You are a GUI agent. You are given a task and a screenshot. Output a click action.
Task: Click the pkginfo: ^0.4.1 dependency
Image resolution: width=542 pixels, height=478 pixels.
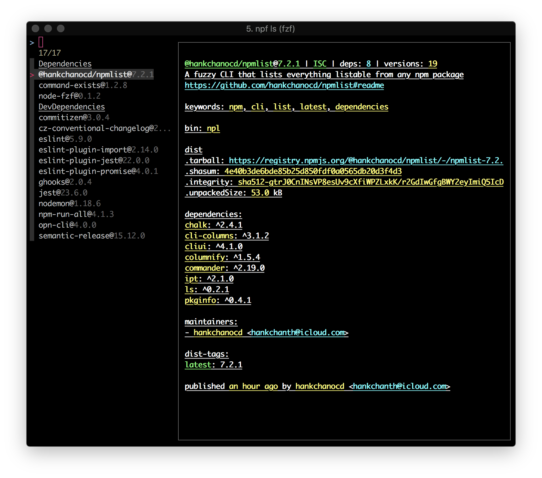(x=218, y=300)
